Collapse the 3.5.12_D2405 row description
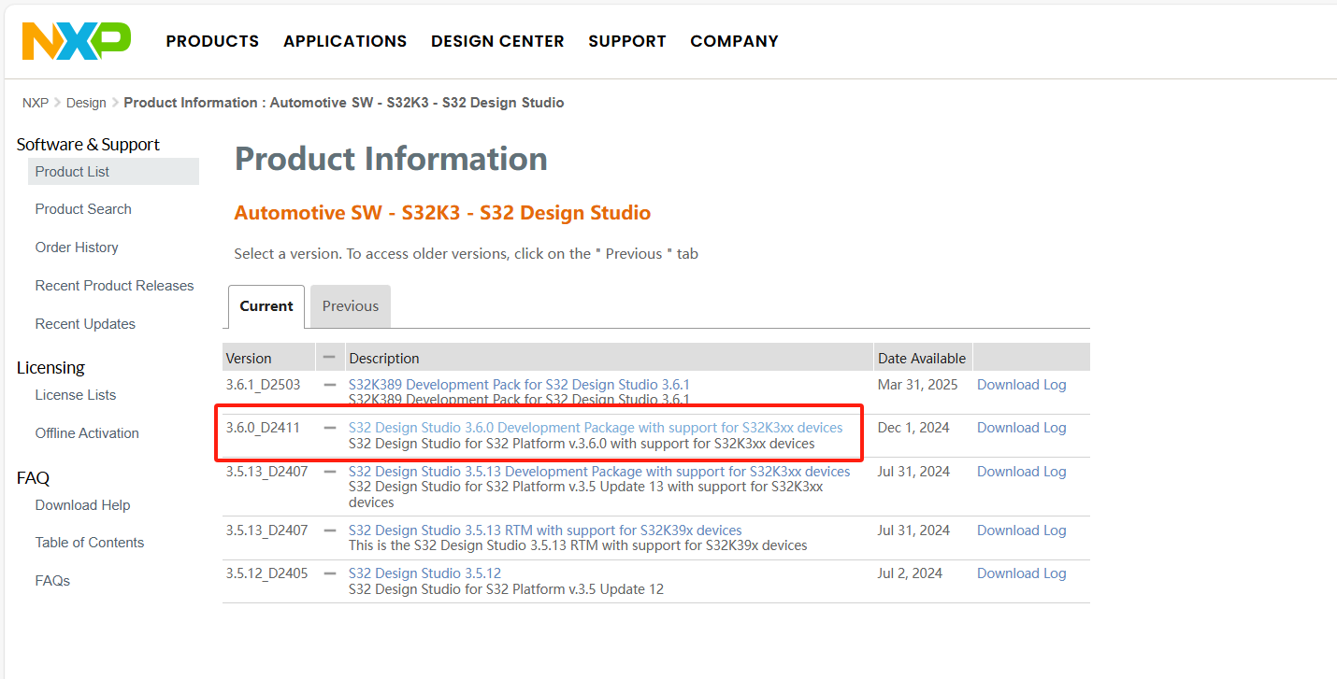1337x679 pixels. click(329, 573)
